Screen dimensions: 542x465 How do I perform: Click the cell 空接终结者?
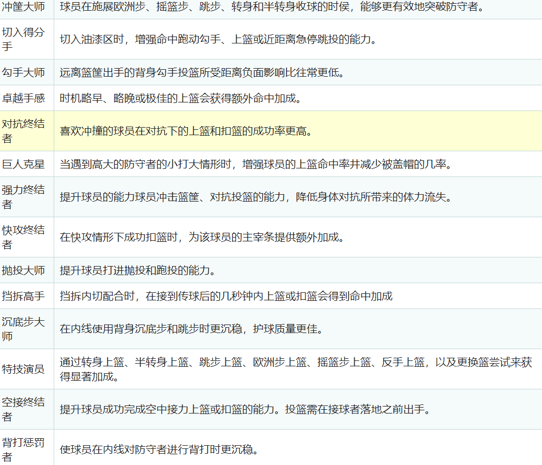tap(27, 409)
